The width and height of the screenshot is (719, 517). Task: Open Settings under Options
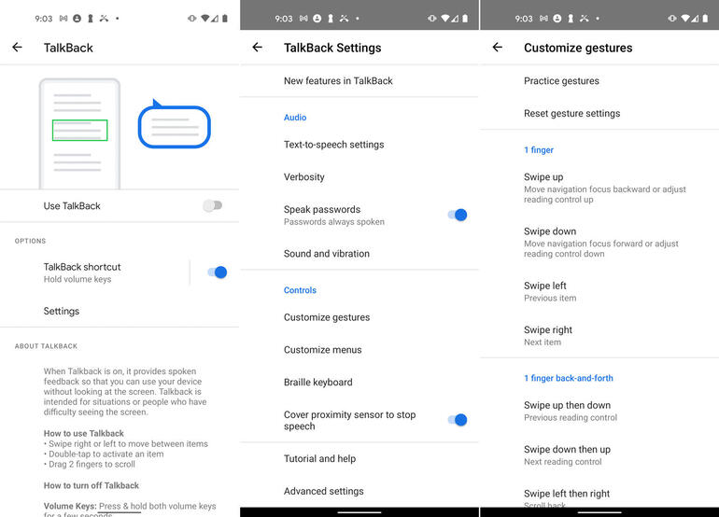click(120, 311)
